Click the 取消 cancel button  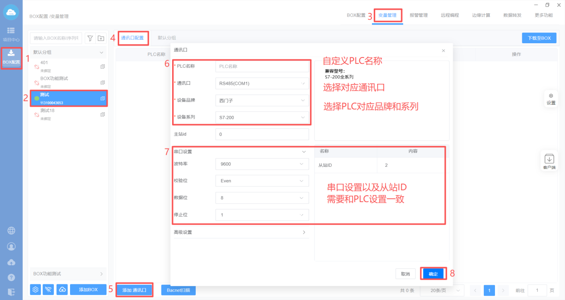(x=405, y=274)
